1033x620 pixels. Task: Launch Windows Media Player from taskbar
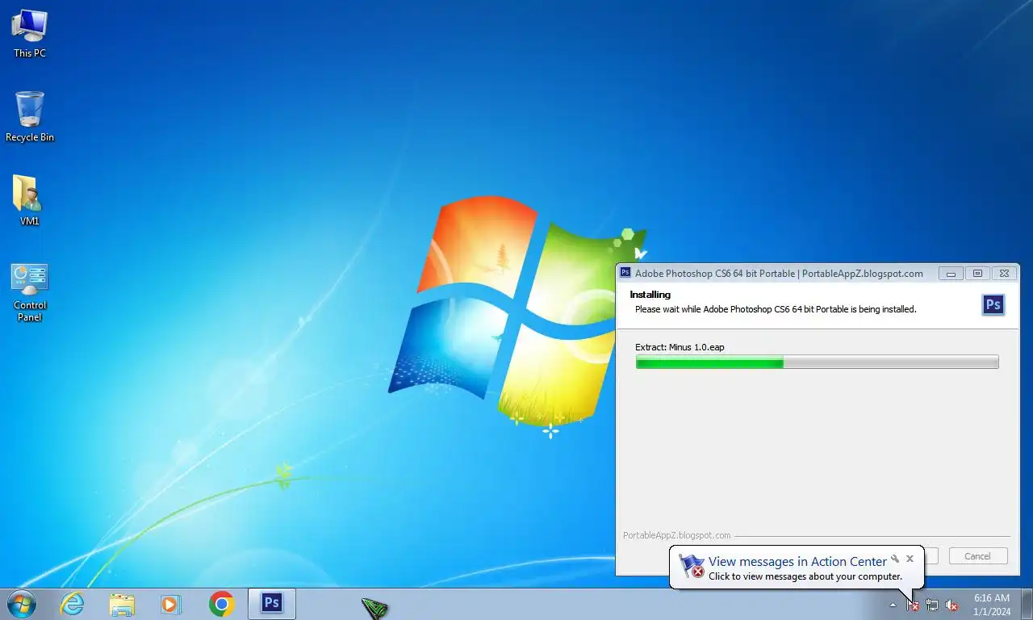(170, 604)
